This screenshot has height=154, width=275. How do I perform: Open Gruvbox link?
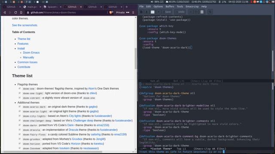point(77,139)
